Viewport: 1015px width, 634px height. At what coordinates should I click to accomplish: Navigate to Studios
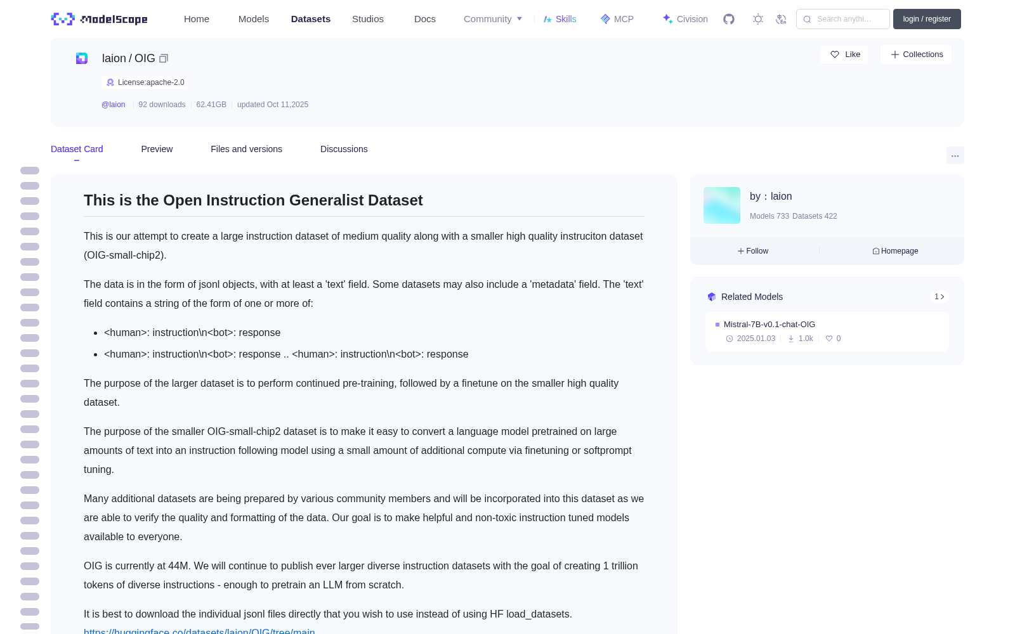pyautogui.click(x=368, y=19)
